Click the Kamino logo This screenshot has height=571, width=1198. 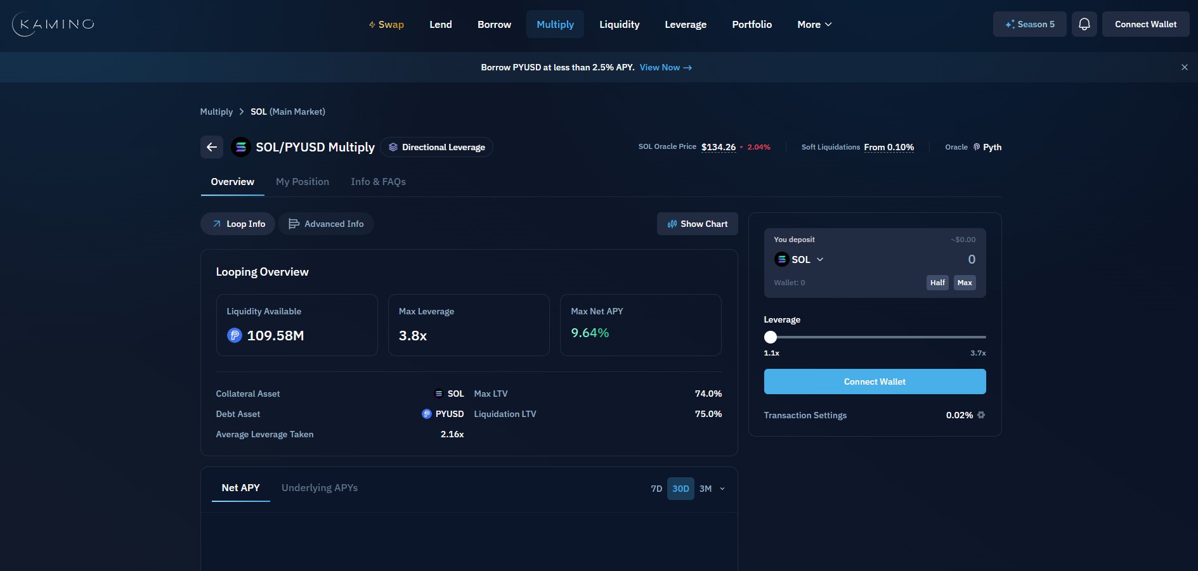[x=53, y=24]
